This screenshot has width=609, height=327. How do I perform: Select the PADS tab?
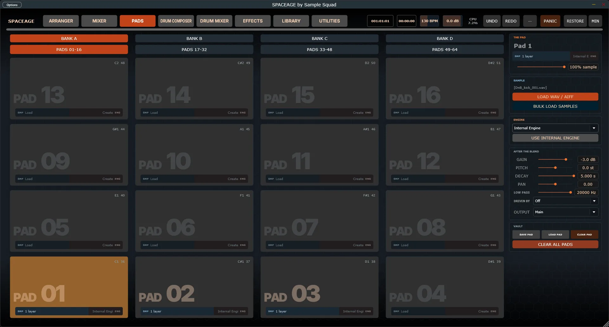pos(138,21)
